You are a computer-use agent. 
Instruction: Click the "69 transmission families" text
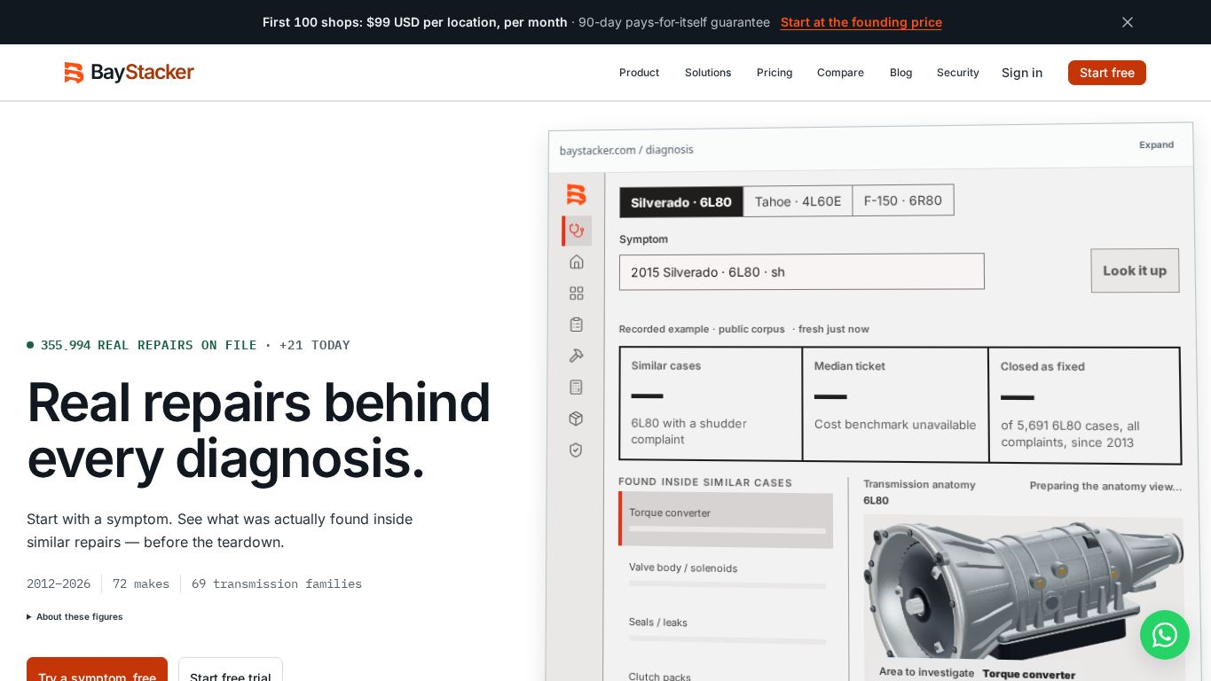(277, 583)
